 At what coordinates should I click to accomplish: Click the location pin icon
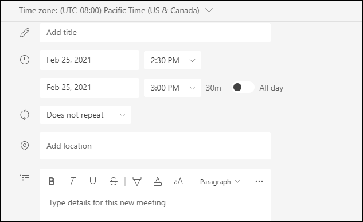tap(25, 146)
